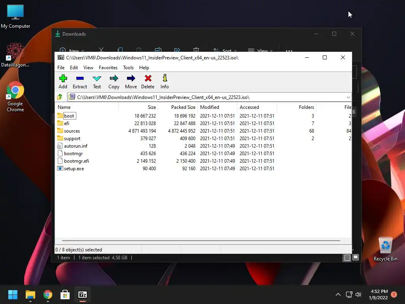Click the Delete trash icon in Downloads toolbar
This screenshot has width=405, height=304.
(x=196, y=49)
